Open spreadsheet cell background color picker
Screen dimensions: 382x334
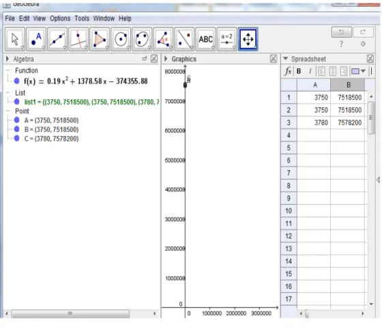coord(358,71)
